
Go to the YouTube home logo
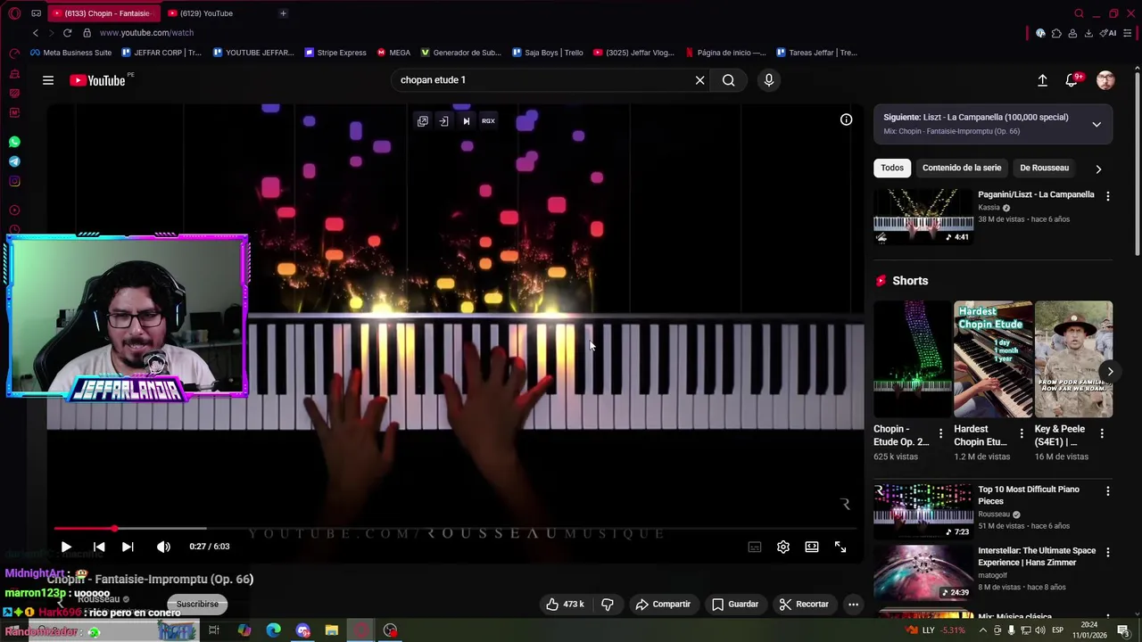tap(98, 80)
